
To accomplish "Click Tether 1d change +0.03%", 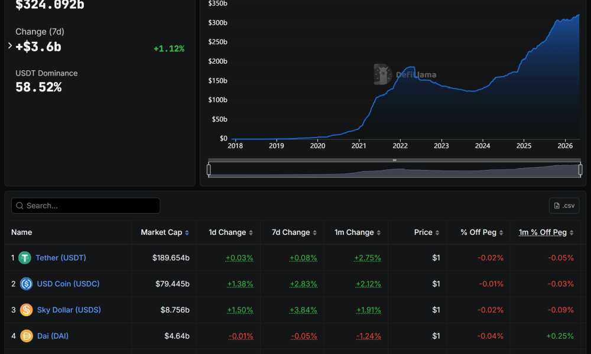I will pyautogui.click(x=239, y=258).
